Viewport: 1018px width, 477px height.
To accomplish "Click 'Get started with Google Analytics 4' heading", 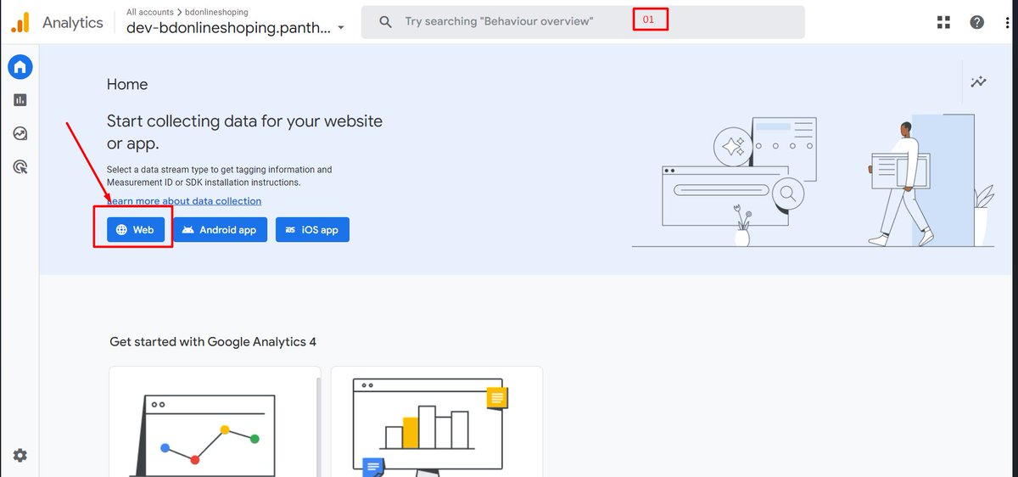I will [x=213, y=342].
